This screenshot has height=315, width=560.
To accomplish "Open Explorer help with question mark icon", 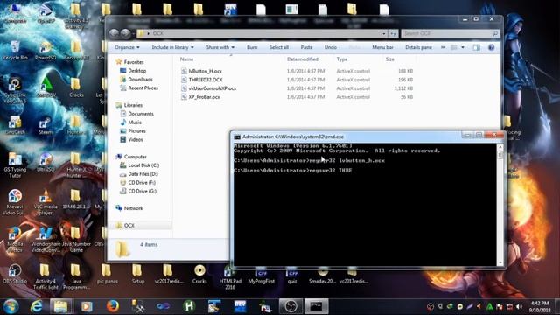I will tap(492, 47).
